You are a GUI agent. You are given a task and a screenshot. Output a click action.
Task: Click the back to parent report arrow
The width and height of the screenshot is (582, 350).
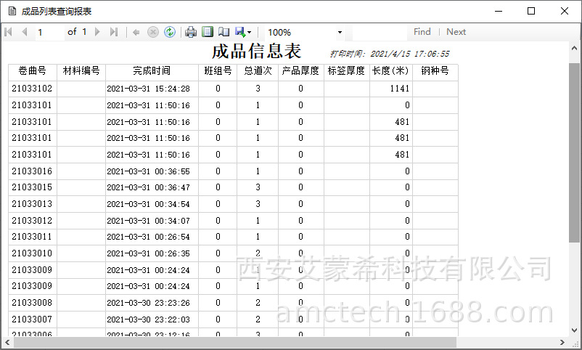click(136, 32)
